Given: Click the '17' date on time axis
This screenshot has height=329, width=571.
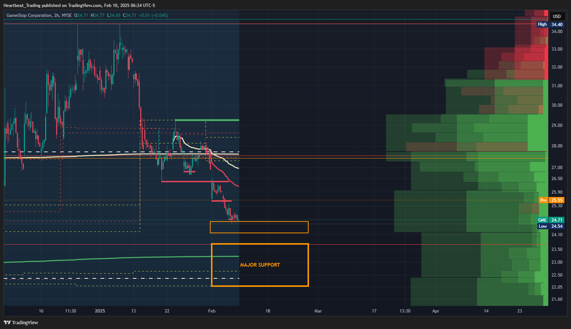Looking at the screenshot, I should (x=374, y=311).
